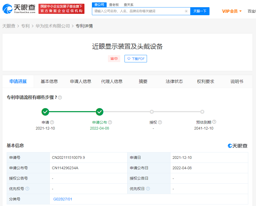Click help icon next to 授权 step

click(160, 122)
